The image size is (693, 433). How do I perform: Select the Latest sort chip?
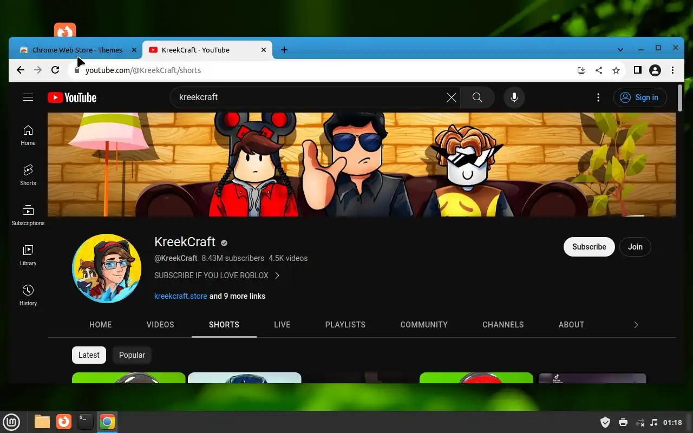coord(89,355)
